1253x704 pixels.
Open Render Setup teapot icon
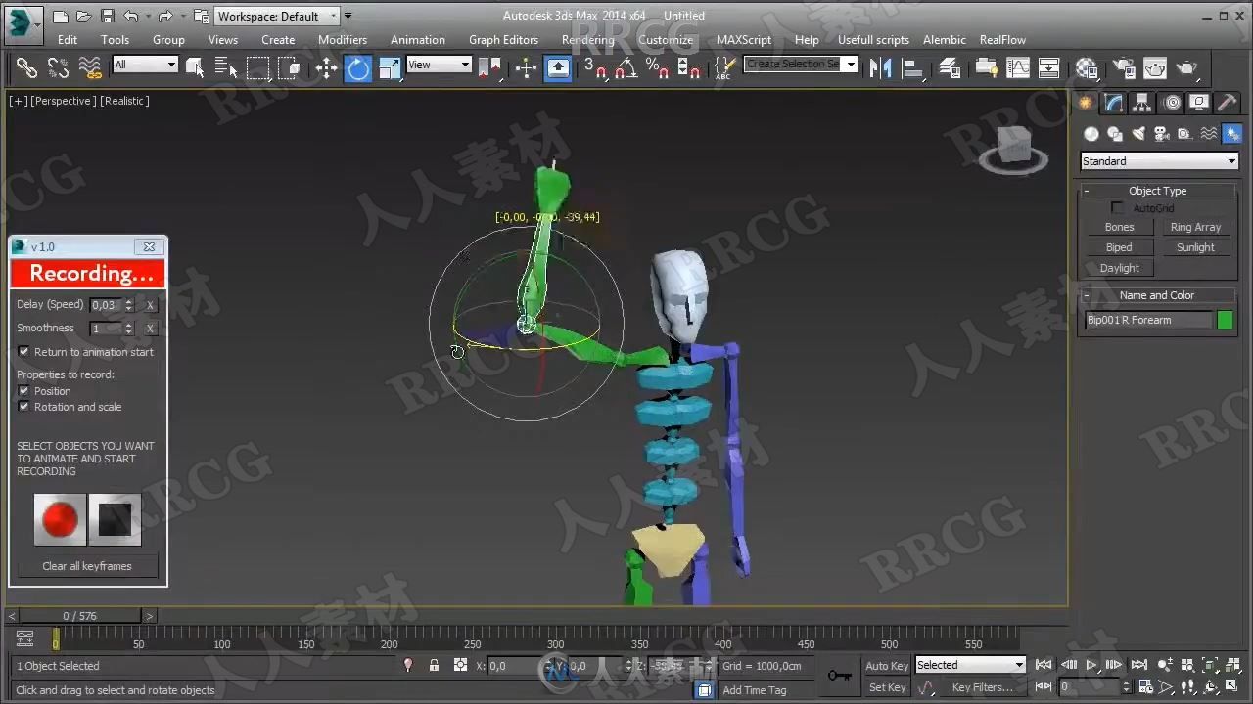[x=1124, y=67]
